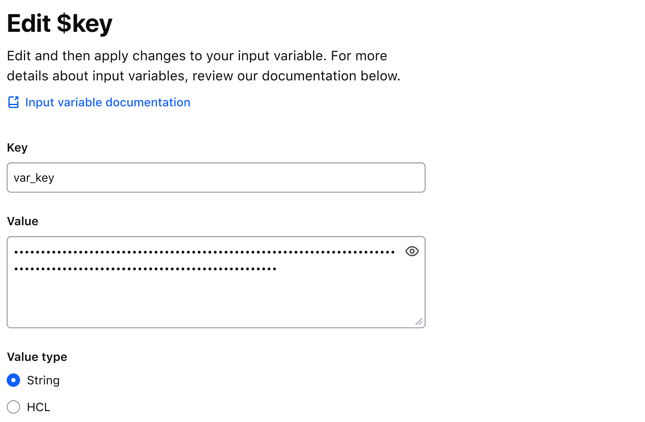The width and height of the screenshot is (645, 422).
Task: Click the HCL label text
Action: [x=38, y=407]
